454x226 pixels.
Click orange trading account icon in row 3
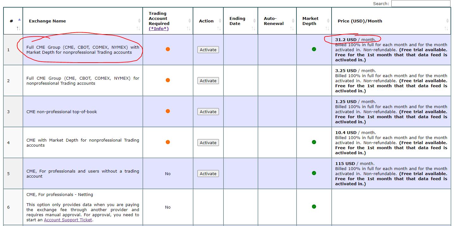(168, 111)
